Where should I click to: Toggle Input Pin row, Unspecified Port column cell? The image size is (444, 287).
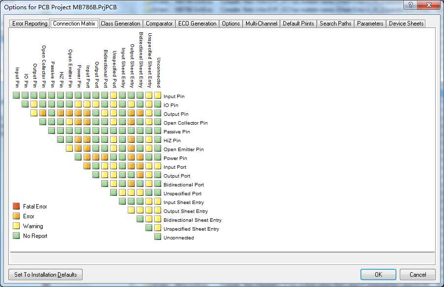coord(113,95)
